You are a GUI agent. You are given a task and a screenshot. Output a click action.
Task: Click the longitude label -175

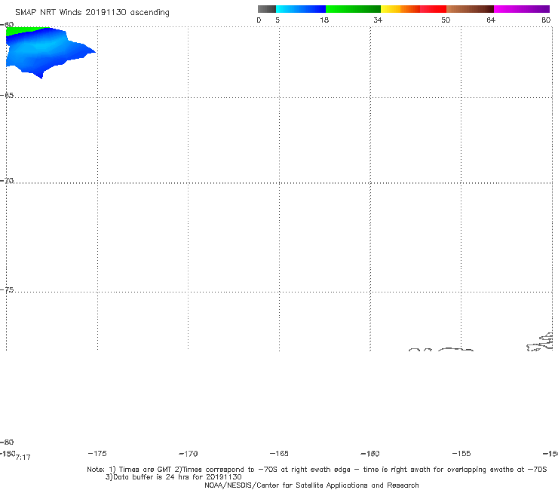coord(97,454)
